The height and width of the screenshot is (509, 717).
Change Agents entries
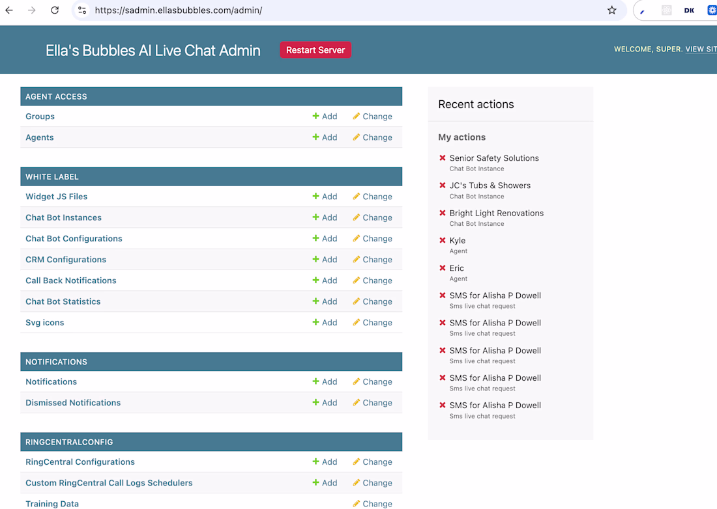[x=372, y=137]
